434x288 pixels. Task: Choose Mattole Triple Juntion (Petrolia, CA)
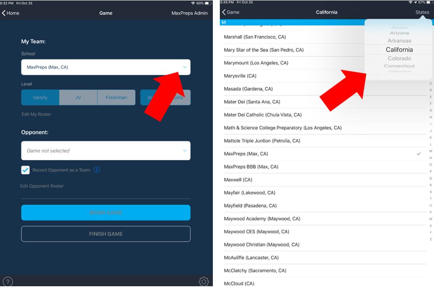coord(324,141)
